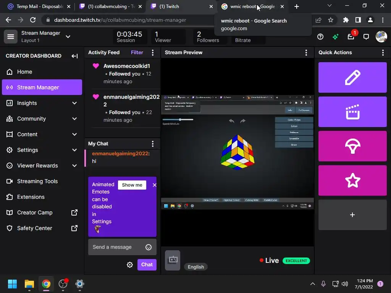Add a new quick action with plus tile
Image resolution: width=391 pixels, height=293 pixels.
[x=352, y=215]
